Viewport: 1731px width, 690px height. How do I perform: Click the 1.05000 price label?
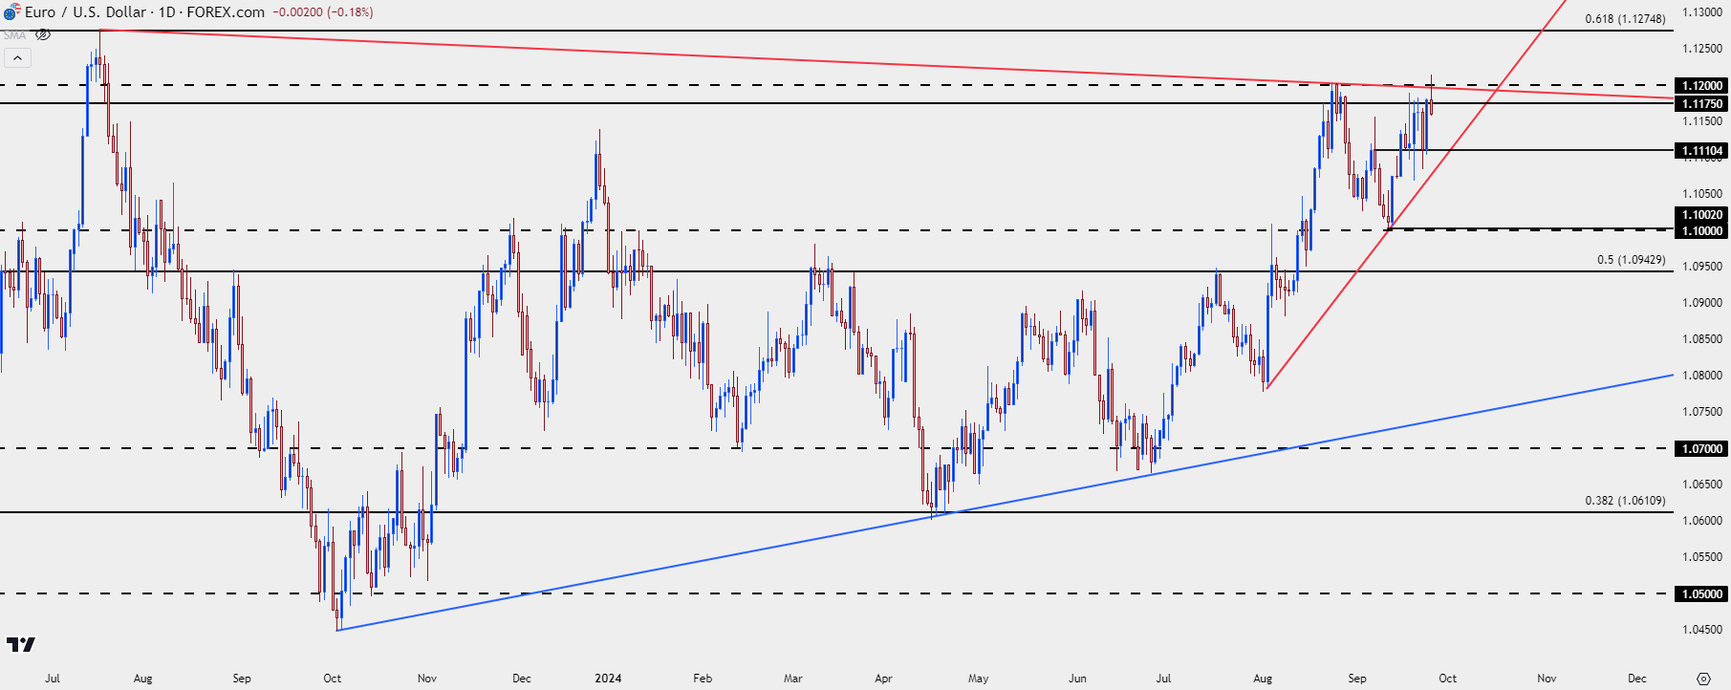coord(1702,593)
